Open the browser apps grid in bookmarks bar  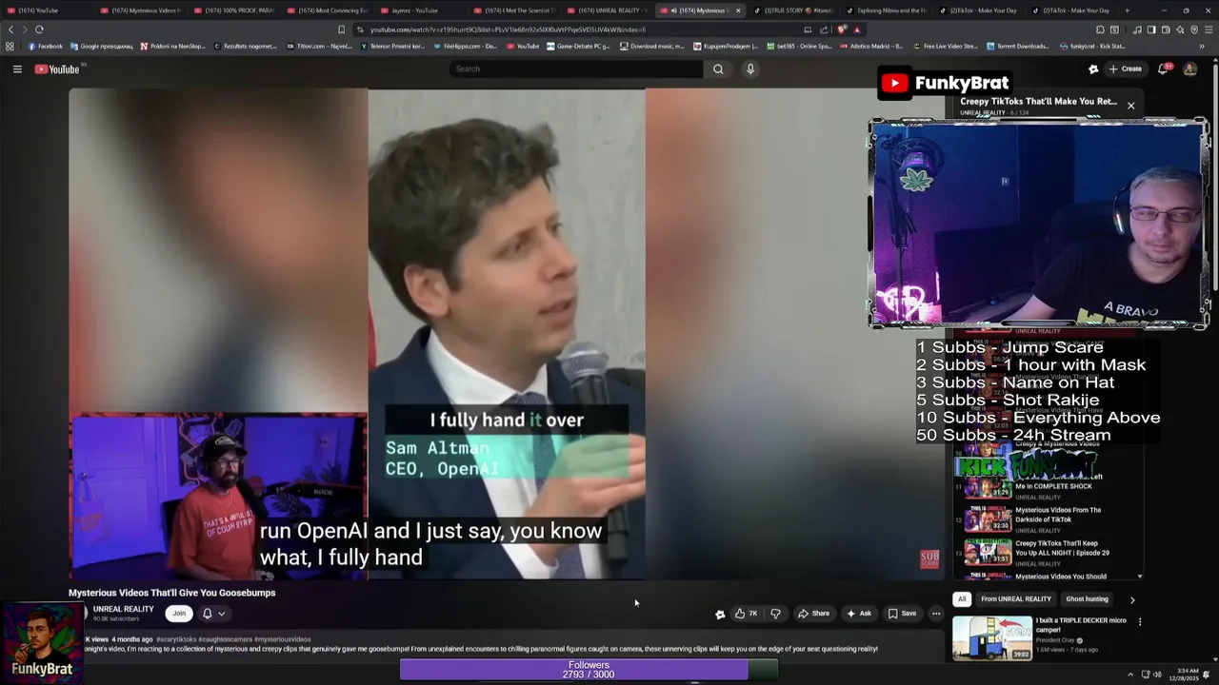tap(10, 46)
